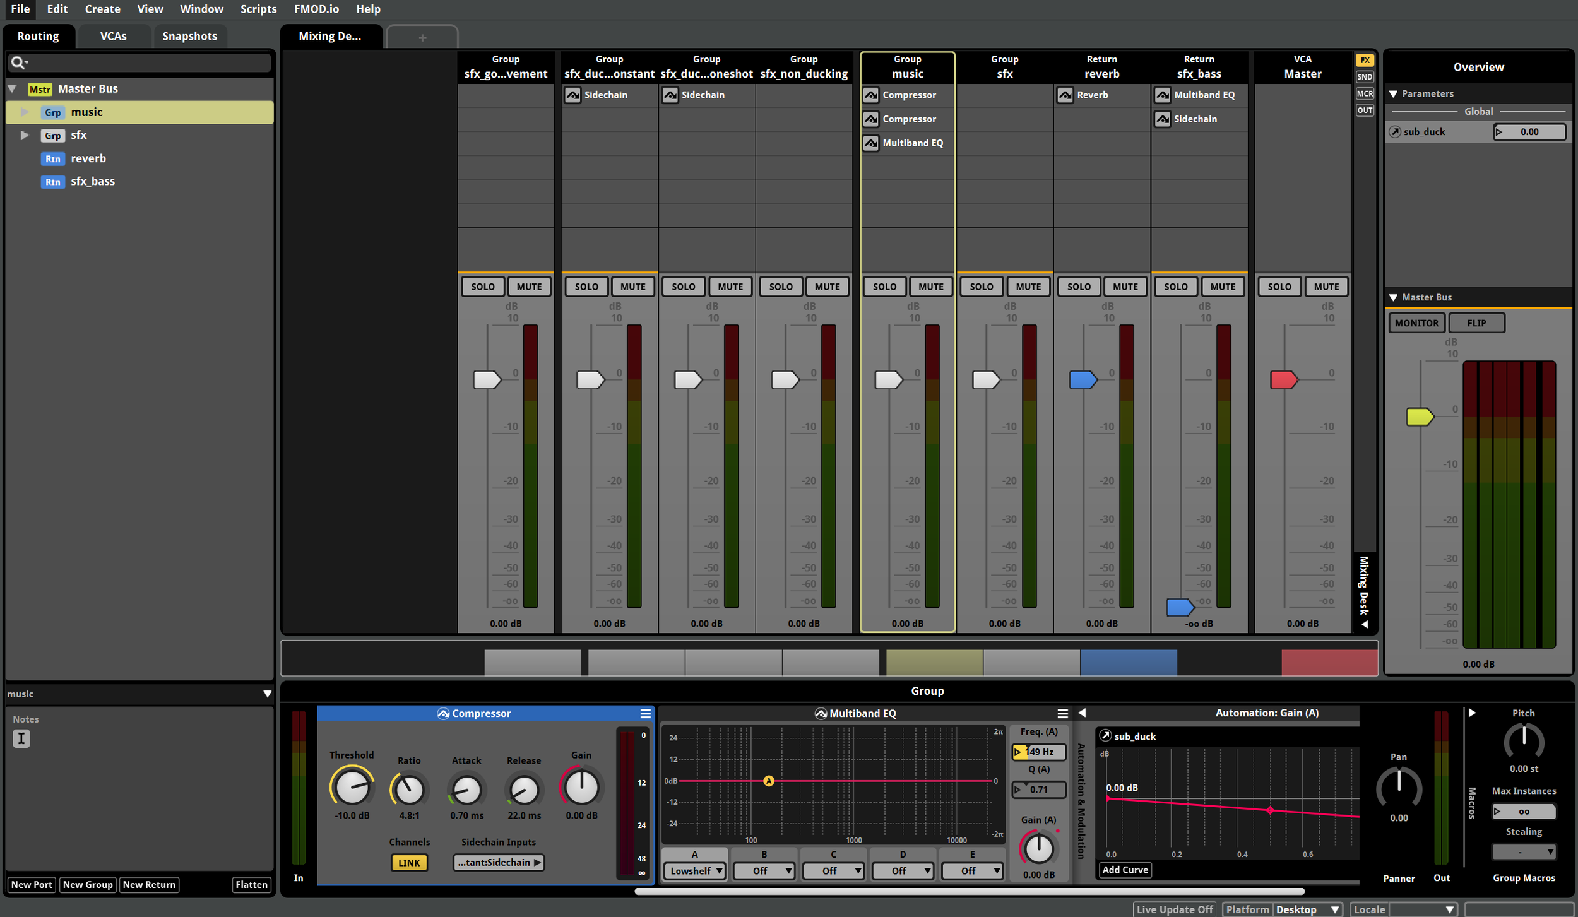
Task: Click the FX view icon on mixer edge
Action: pos(1364,61)
